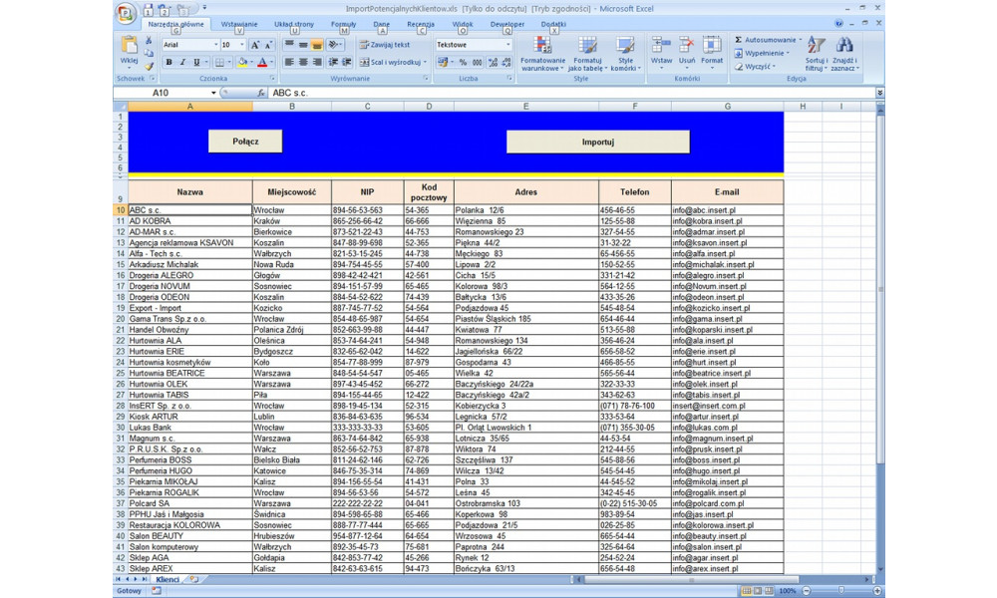
Task: Select row 10 header
Action: tap(121, 209)
